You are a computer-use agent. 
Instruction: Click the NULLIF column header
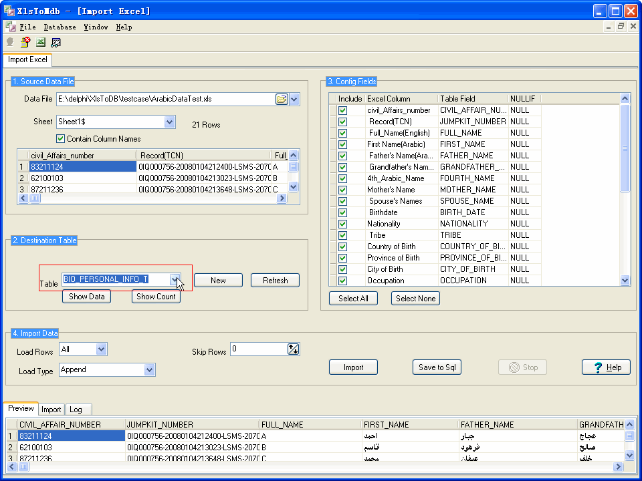click(x=524, y=99)
